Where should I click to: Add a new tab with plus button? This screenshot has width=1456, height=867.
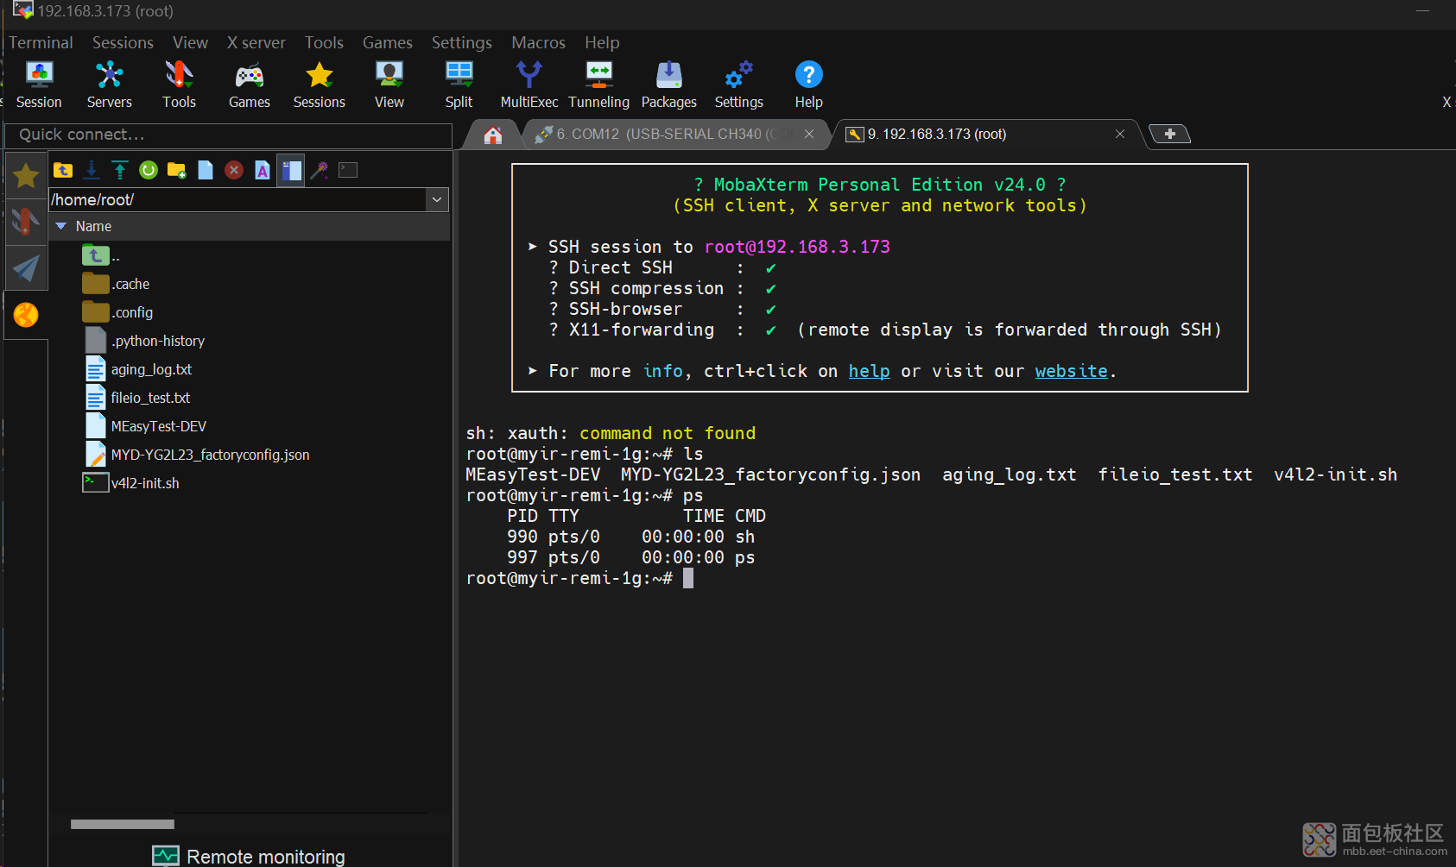(x=1170, y=134)
